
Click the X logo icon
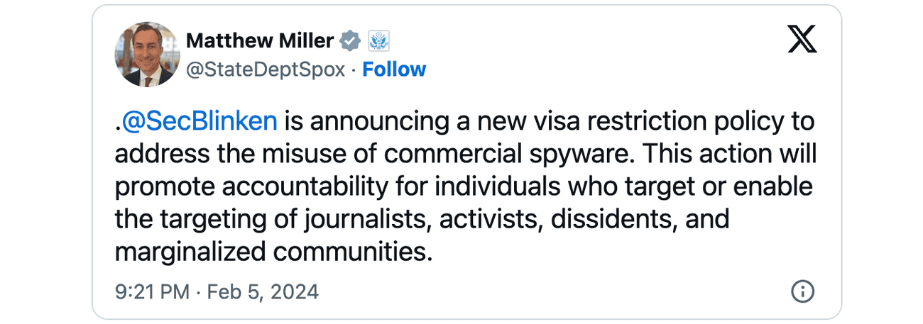pyautogui.click(x=802, y=41)
